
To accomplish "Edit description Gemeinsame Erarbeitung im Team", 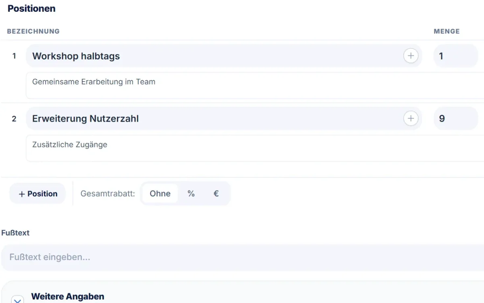I will pyautogui.click(x=255, y=86).
